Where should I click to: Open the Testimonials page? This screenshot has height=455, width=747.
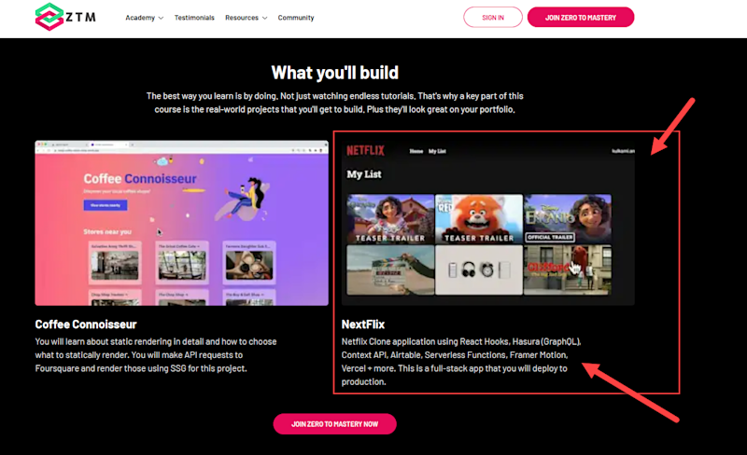point(194,18)
